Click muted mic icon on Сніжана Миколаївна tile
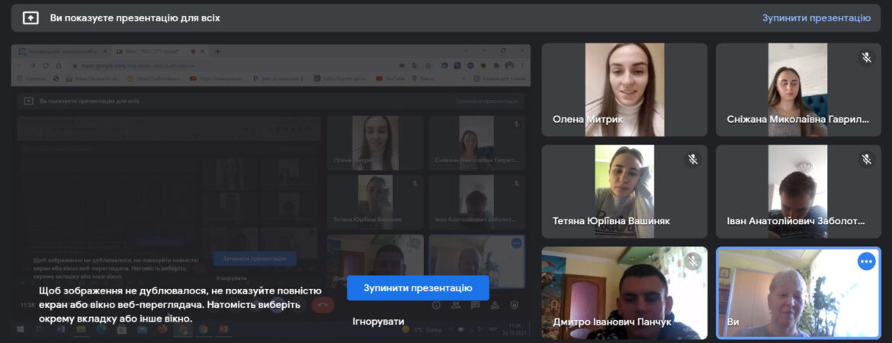This screenshot has width=892, height=343. [x=866, y=57]
